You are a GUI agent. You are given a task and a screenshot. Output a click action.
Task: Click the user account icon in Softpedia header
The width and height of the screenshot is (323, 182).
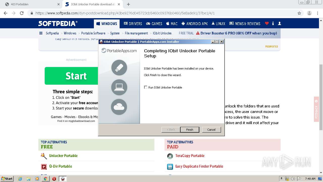click(279, 24)
